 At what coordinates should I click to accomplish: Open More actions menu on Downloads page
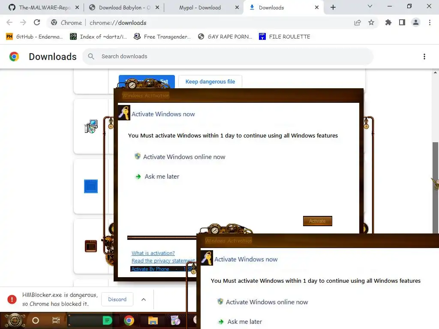tap(424, 57)
